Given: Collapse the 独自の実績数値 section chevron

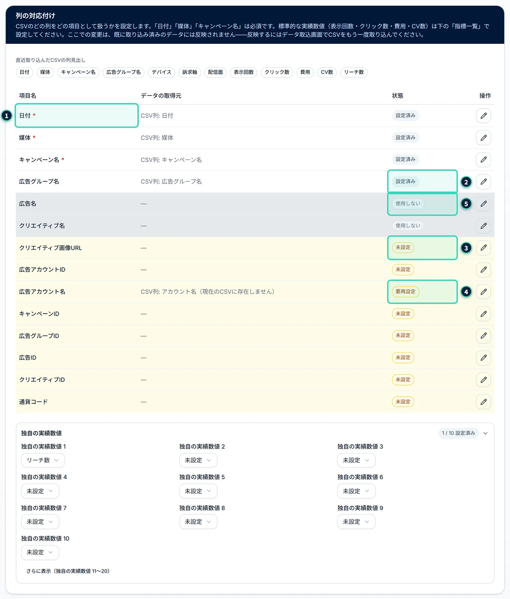Looking at the screenshot, I should [486, 433].
